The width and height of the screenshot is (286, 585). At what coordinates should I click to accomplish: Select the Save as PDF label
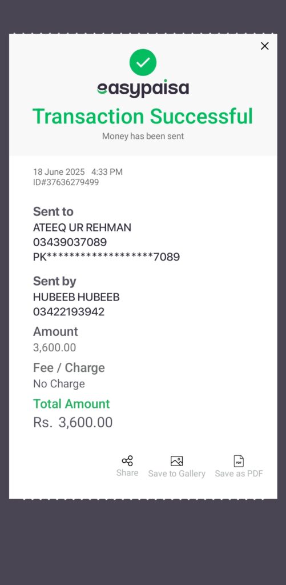(239, 474)
